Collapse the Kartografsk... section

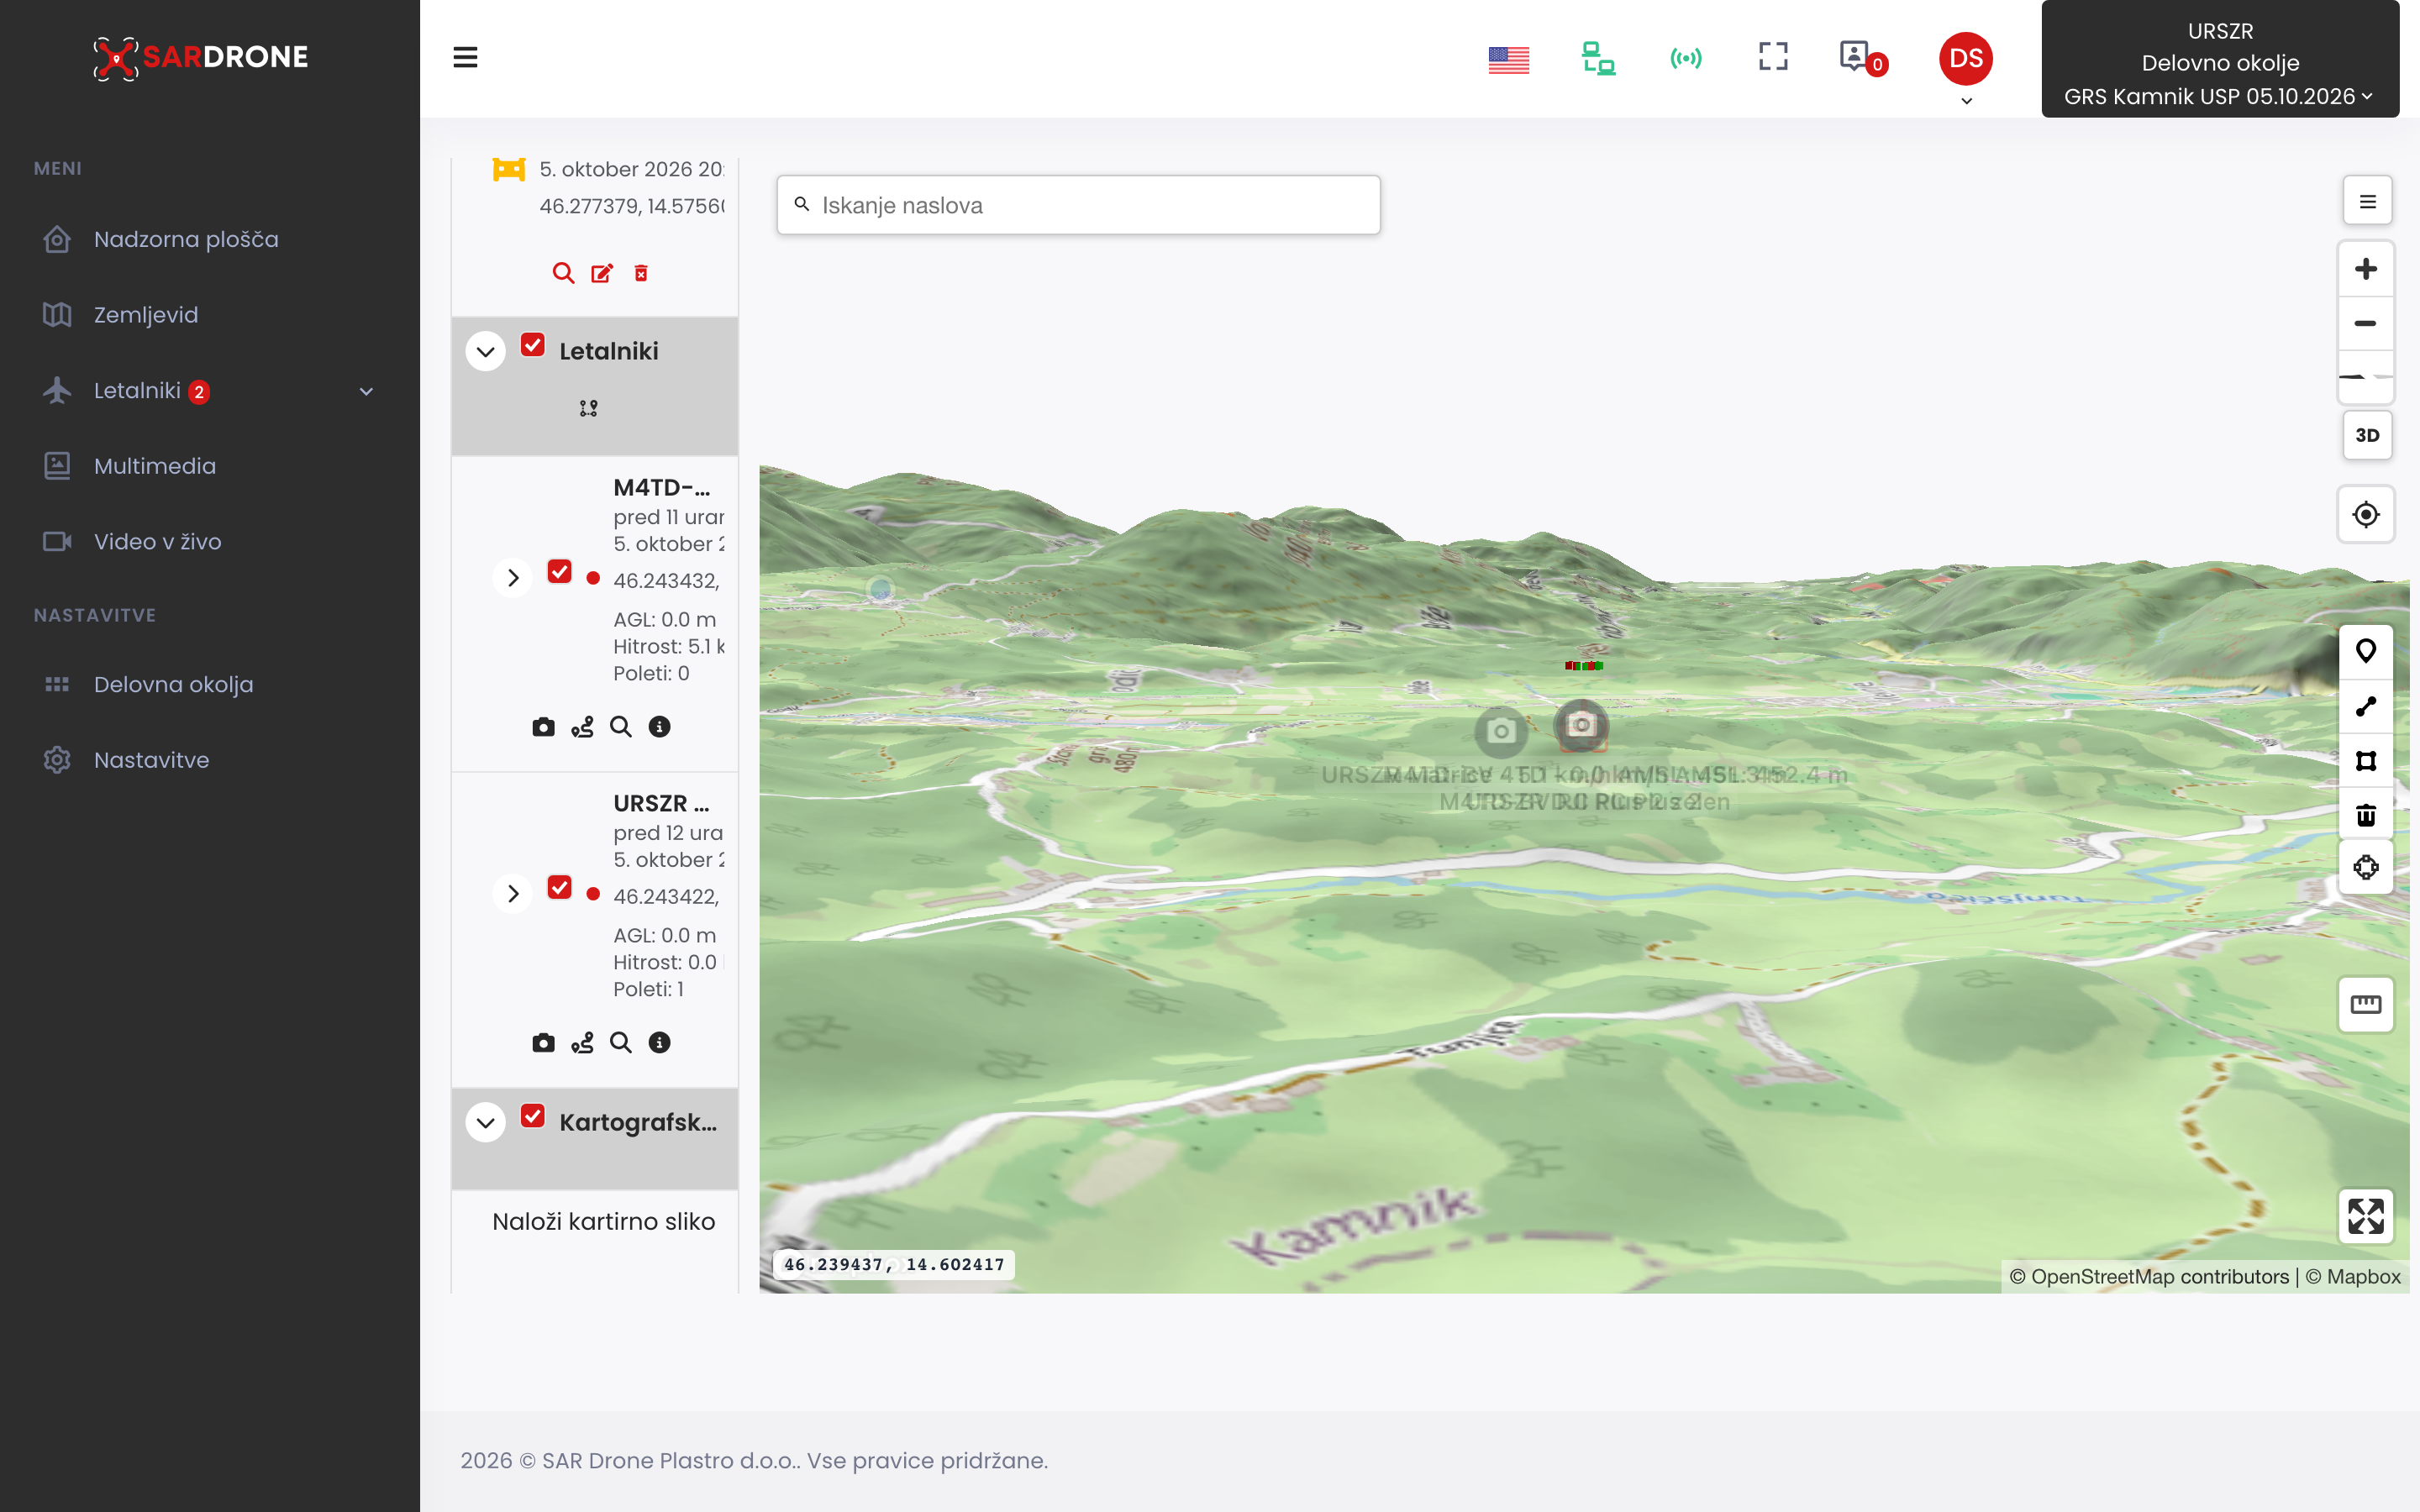[x=486, y=1122]
